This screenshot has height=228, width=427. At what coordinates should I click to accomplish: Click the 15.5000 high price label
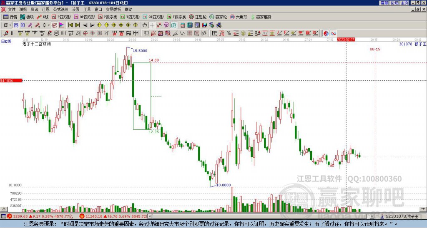click(x=140, y=51)
